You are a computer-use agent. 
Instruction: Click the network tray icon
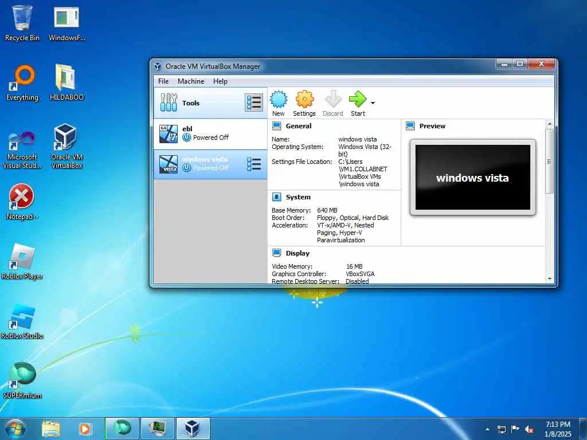pos(501,429)
